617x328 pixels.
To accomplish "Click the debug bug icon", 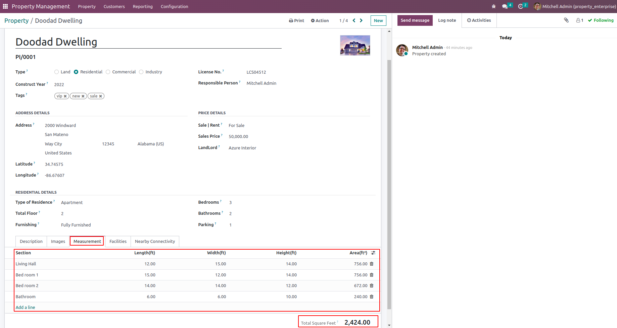I will [x=493, y=6].
